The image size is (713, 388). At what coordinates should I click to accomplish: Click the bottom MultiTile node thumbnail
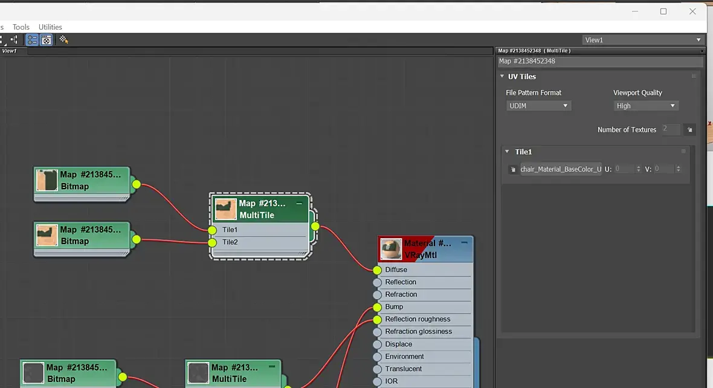coord(198,373)
